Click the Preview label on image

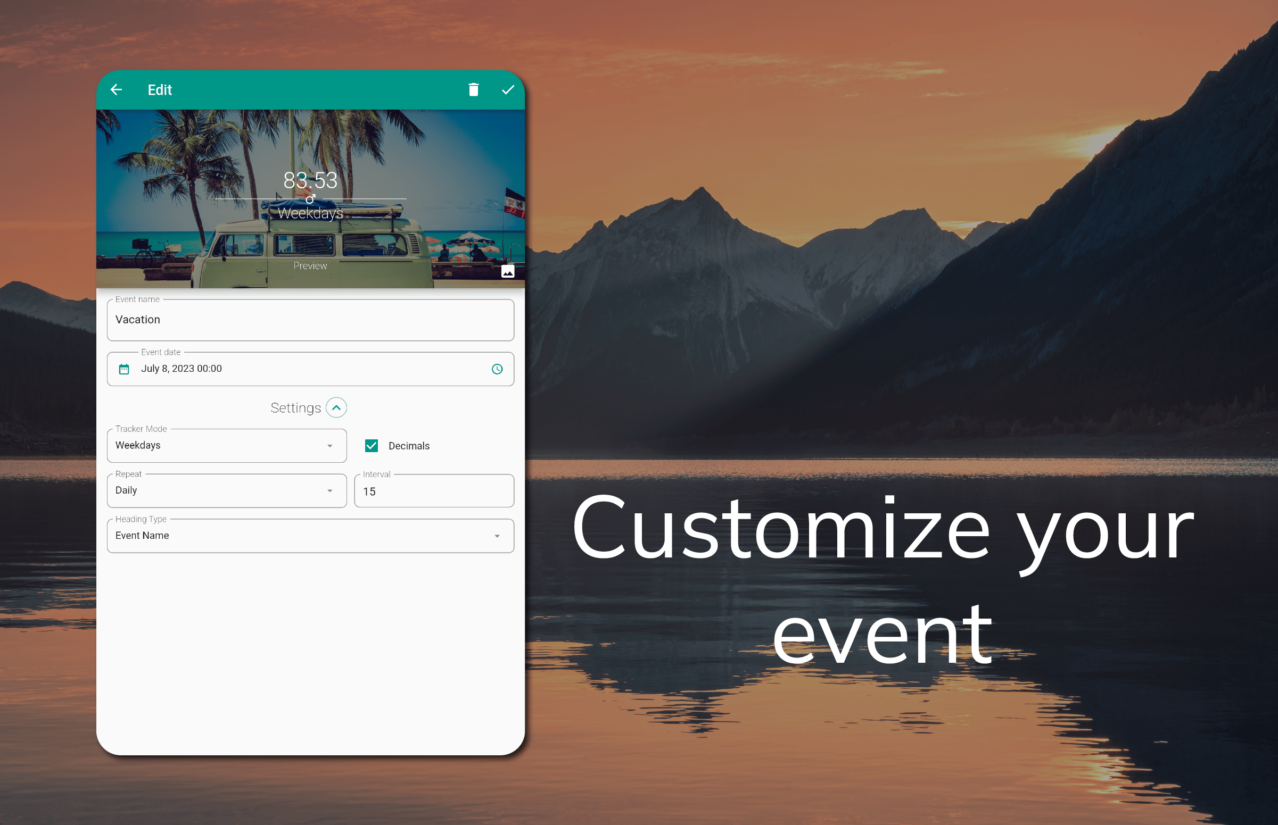310,266
